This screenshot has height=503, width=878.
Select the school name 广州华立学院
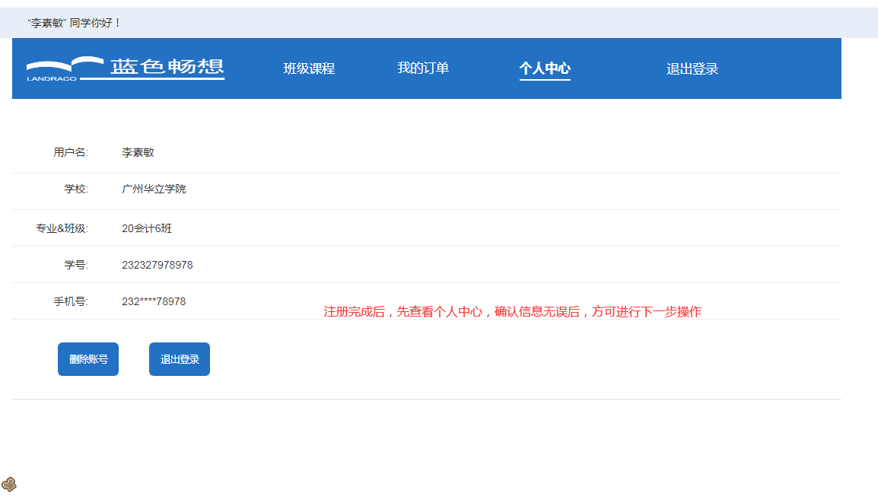coord(155,189)
